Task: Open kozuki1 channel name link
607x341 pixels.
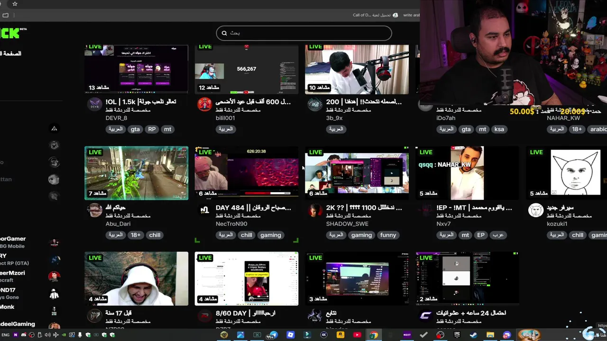Action: click(x=557, y=224)
